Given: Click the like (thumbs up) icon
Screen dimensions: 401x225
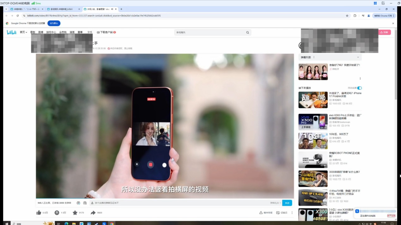Looking at the screenshot, I should pyautogui.click(x=39, y=213).
